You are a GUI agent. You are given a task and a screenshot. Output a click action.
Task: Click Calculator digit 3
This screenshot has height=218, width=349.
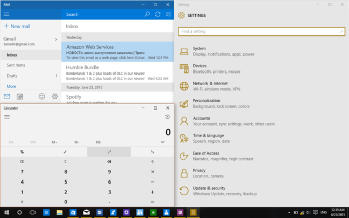(109, 192)
